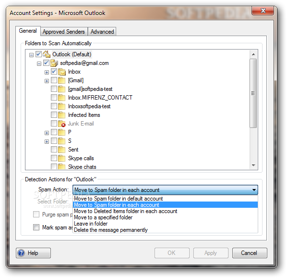Click the [Gmail] folder icon
Viewport: 287px width, 278px height.
62,80
